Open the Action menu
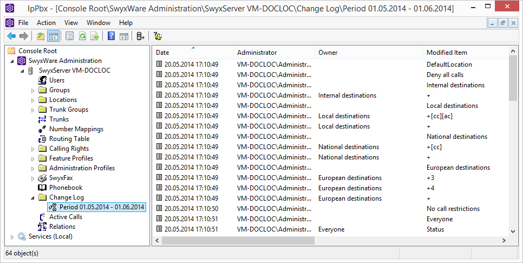The image size is (523, 263). (x=46, y=23)
